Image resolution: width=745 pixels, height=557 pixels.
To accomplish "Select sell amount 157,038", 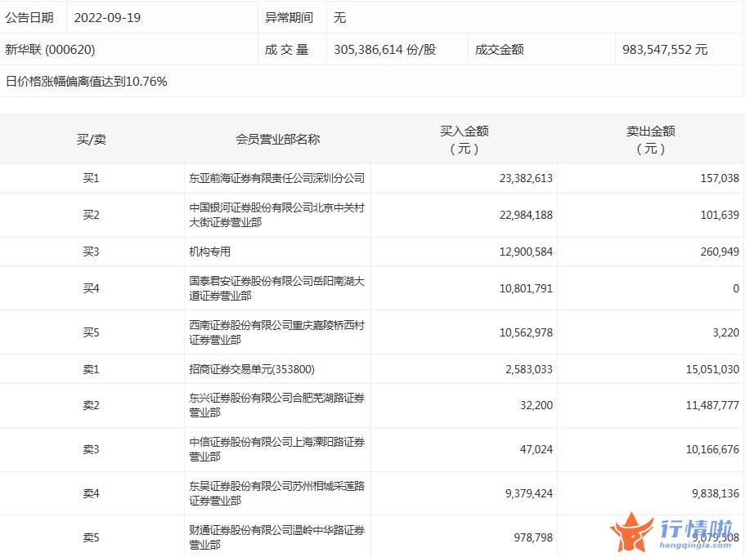I will (x=720, y=178).
